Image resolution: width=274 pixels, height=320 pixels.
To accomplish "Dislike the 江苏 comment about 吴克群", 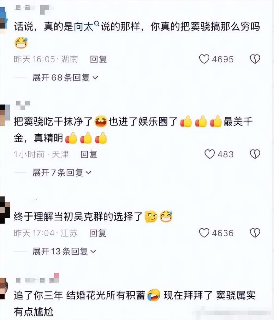I will click(x=255, y=233).
